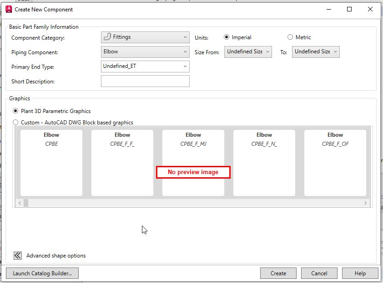The image size is (383, 283).
Task: Close the Create New Component dialog
Action: pyautogui.click(x=370, y=9)
